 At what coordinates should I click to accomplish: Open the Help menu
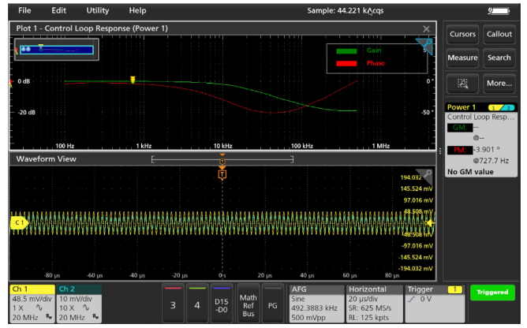click(137, 10)
